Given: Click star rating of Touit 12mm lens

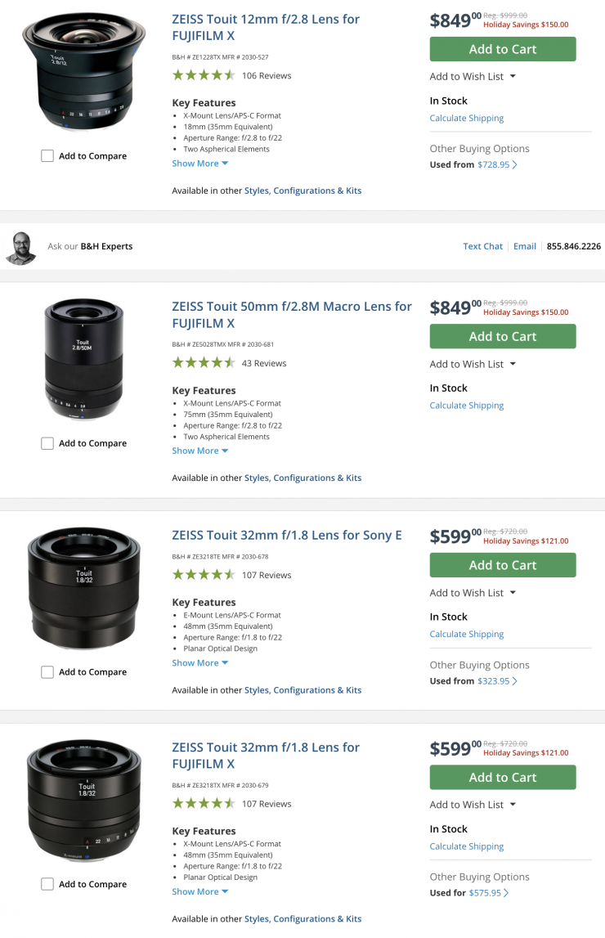Looking at the screenshot, I should tap(204, 75).
